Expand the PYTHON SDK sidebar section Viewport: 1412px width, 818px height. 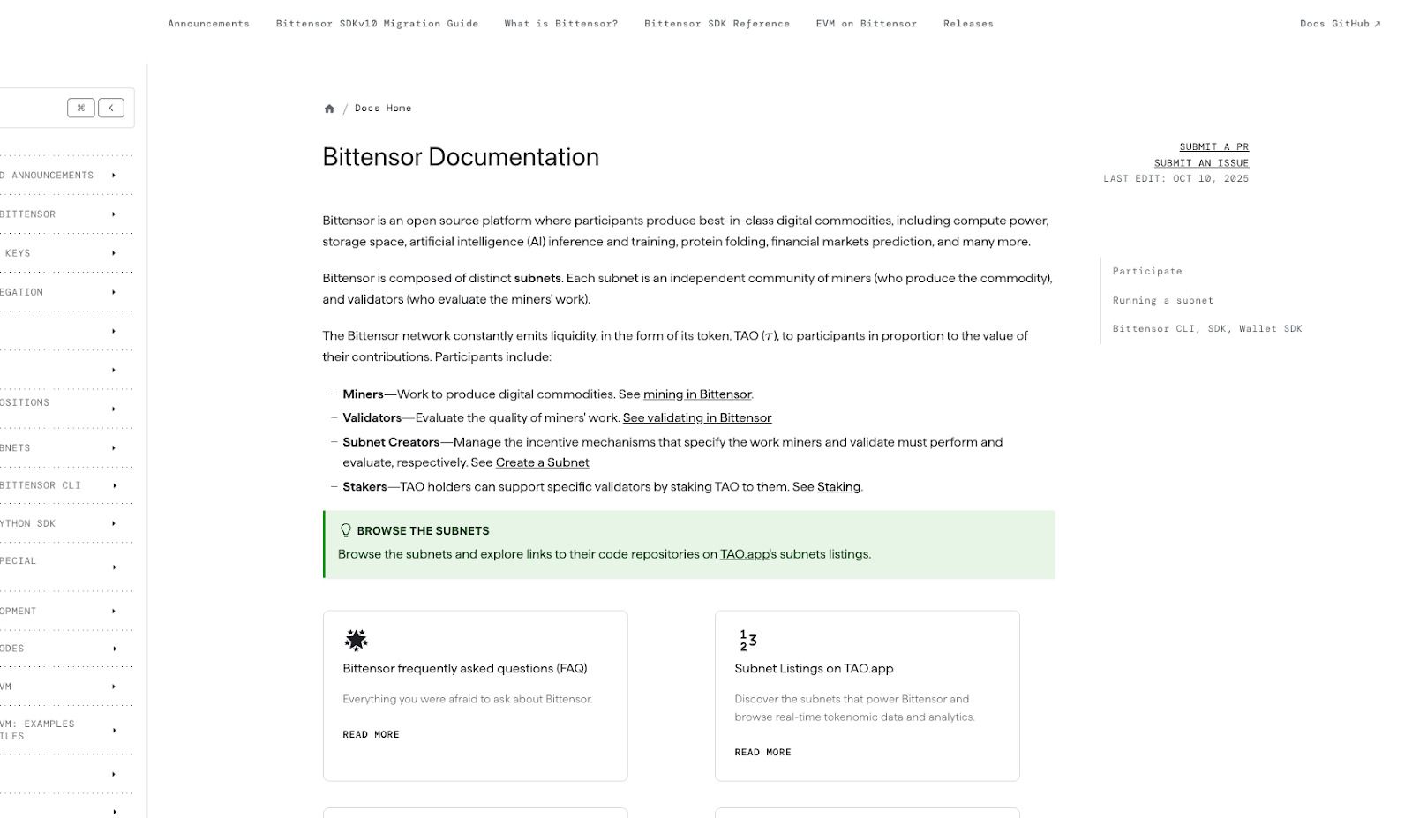[114, 523]
